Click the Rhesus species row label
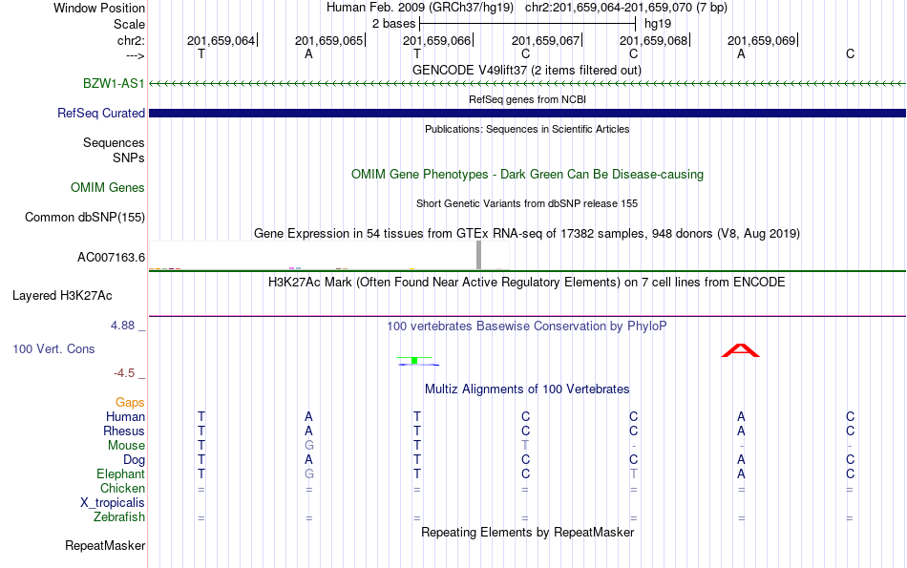 pyautogui.click(x=124, y=431)
